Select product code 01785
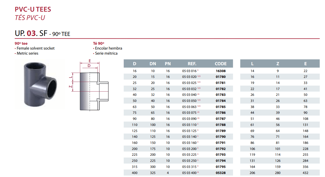 click(x=221, y=107)
